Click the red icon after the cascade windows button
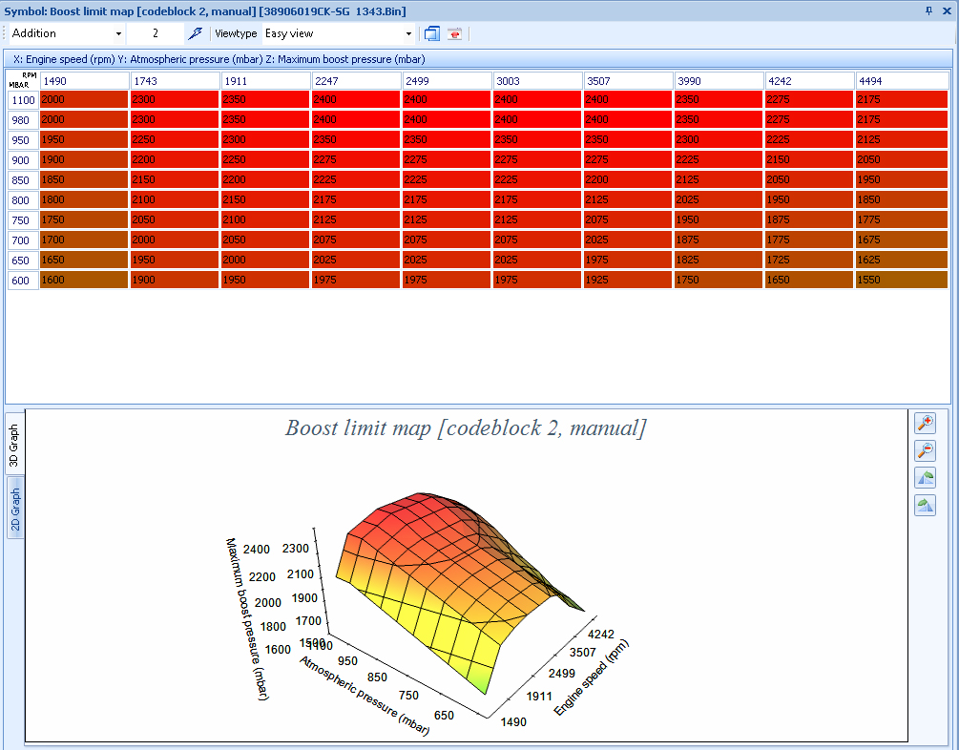The height and width of the screenshot is (750, 959). click(455, 33)
